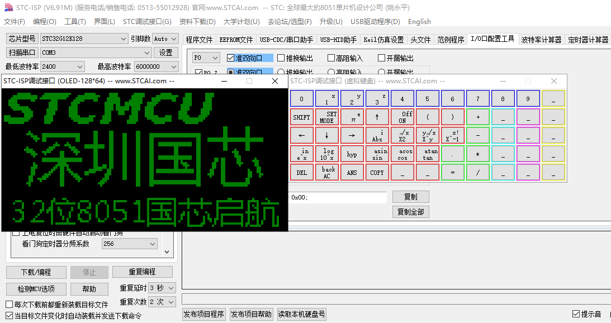Toggle 每次下载前都重新装载目标文件 checkbox
This screenshot has width=611, height=323.
(10, 305)
